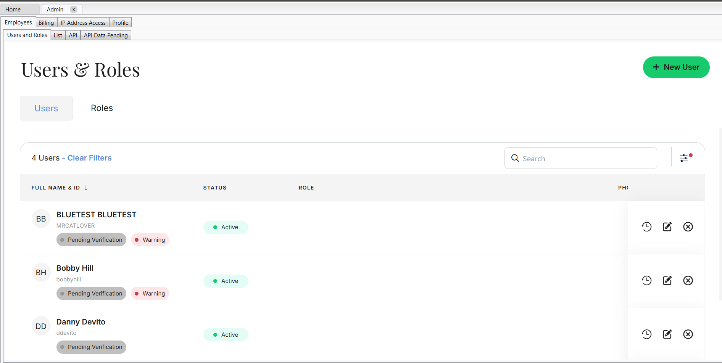Switch to the Home tab
Screen dimensions: 722x363
coord(13,10)
